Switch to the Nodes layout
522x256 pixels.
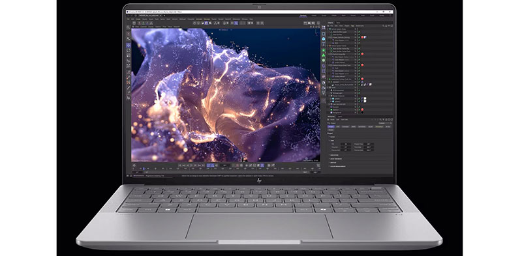(382, 16)
